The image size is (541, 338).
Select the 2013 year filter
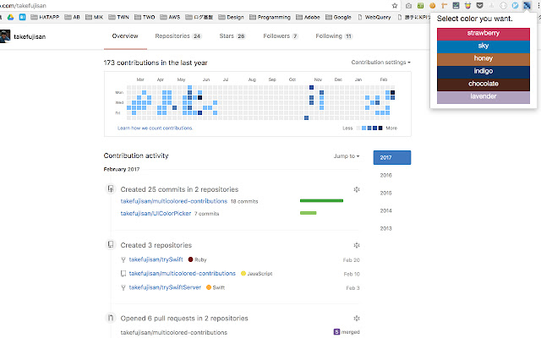click(x=385, y=228)
